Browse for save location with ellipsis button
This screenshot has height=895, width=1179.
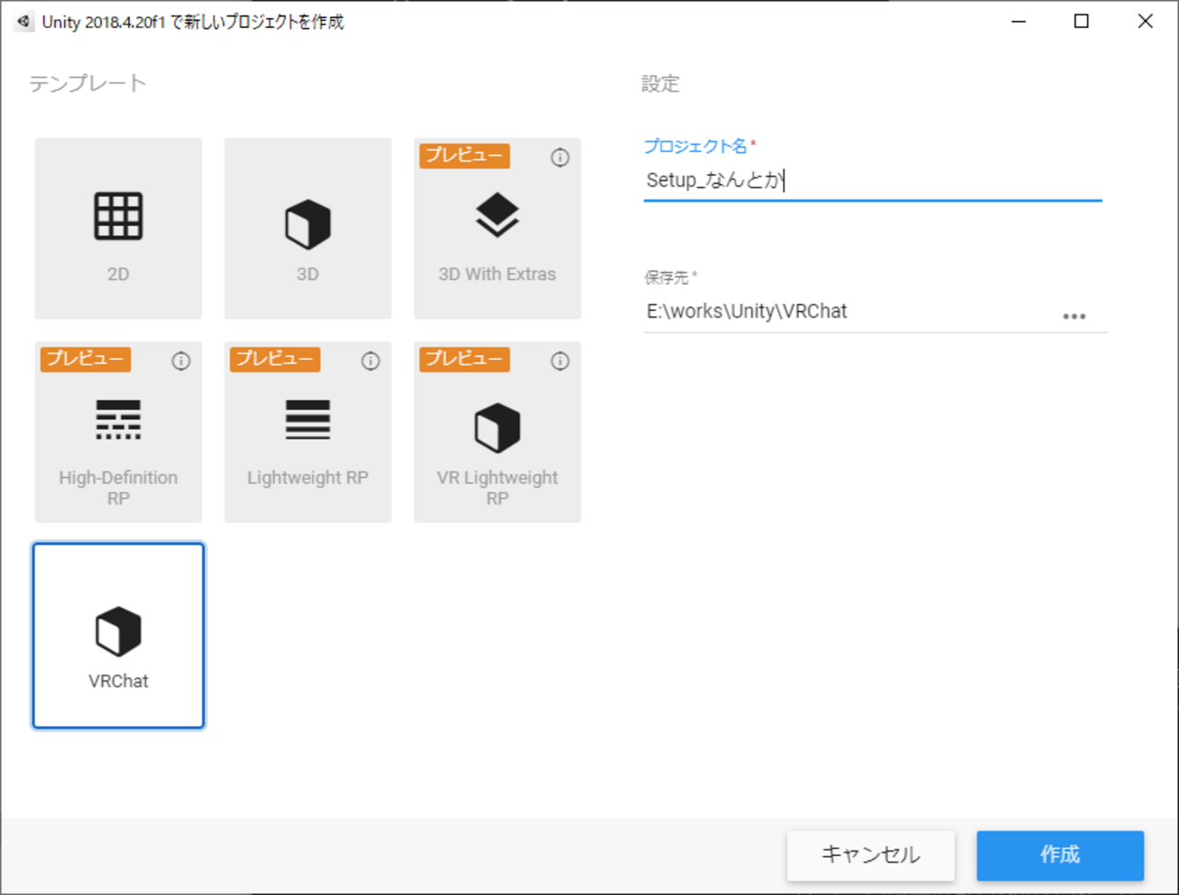(1075, 316)
